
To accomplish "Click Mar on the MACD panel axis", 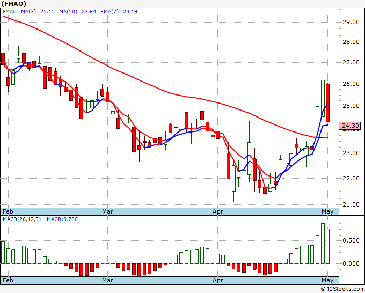I will [107, 280].
